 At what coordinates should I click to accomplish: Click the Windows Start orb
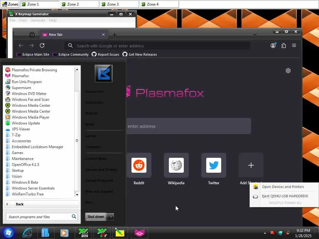point(8,233)
